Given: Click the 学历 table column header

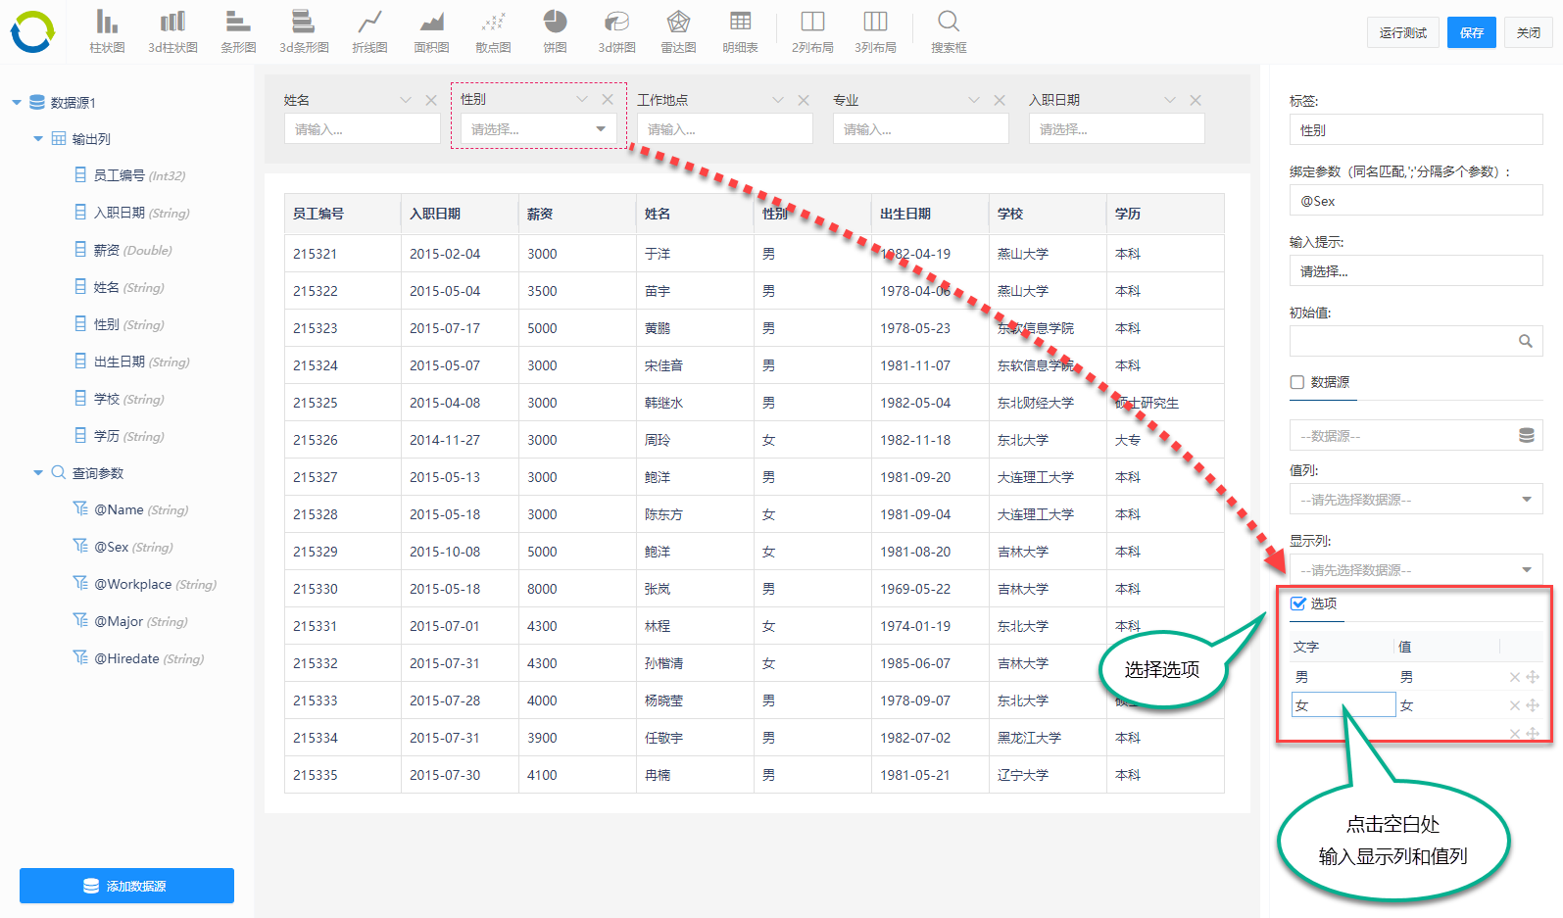Looking at the screenshot, I should click(x=1165, y=214).
